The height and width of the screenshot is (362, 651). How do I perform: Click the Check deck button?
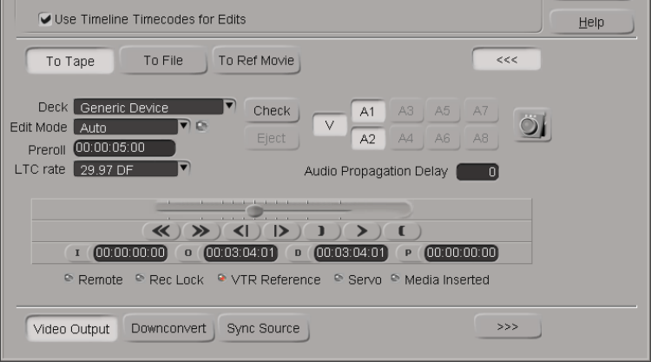click(272, 111)
